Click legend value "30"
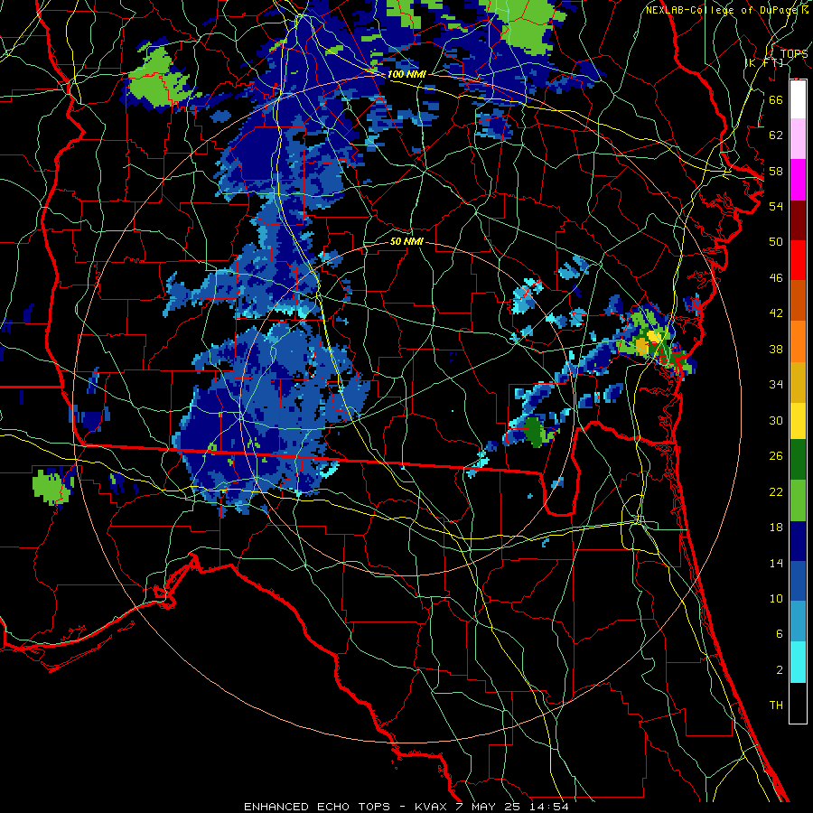813x813 pixels. [776, 420]
